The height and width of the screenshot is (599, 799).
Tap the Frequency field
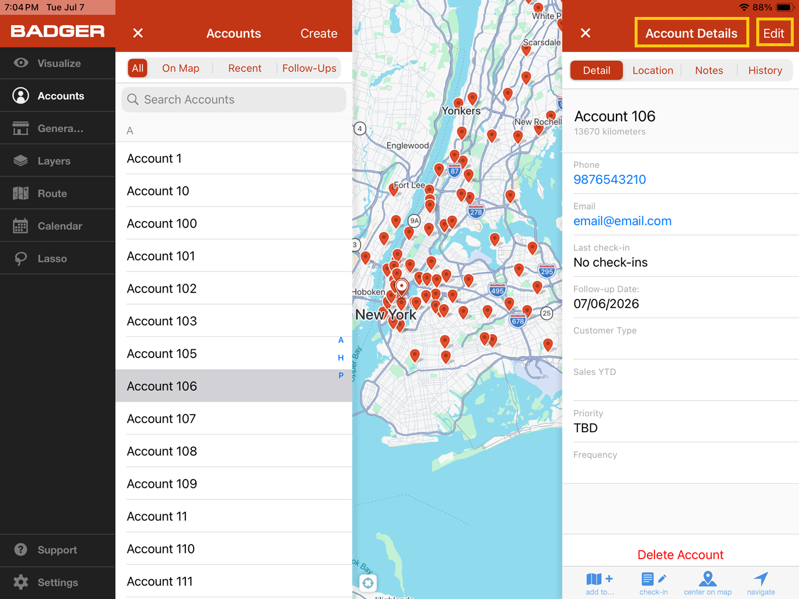coord(680,463)
